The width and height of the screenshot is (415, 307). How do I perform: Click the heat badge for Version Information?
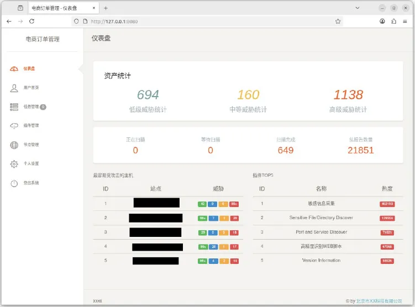(387, 261)
